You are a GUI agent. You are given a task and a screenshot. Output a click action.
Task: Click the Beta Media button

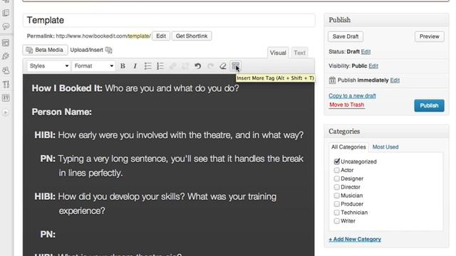point(45,50)
